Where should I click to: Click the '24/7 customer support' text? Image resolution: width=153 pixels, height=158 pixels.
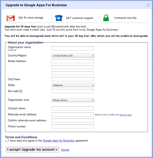[79, 18]
